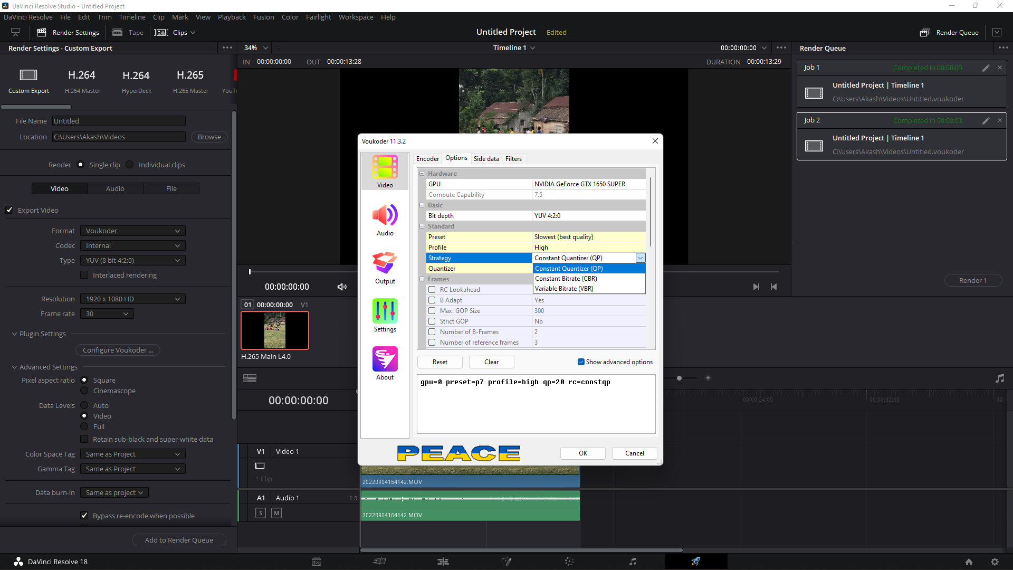
Task: Open Color Space Tag dropdown
Action: tap(133, 454)
